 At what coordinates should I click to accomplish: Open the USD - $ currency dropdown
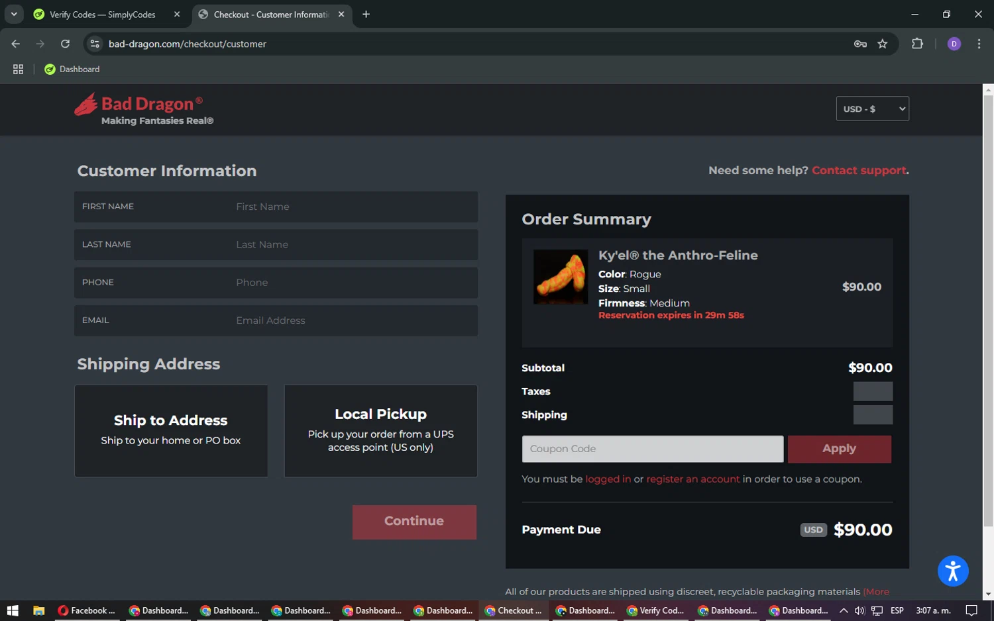click(872, 109)
